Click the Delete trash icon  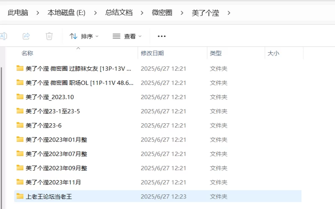click(49, 36)
